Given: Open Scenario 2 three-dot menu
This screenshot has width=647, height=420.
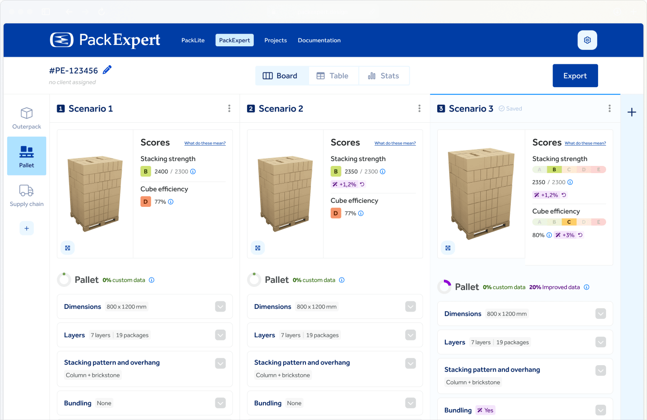Looking at the screenshot, I should click(419, 108).
